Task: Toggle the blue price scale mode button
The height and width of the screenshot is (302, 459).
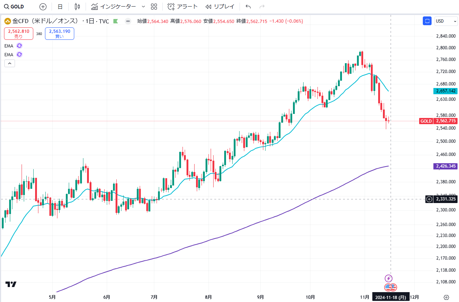Action: pos(427,21)
